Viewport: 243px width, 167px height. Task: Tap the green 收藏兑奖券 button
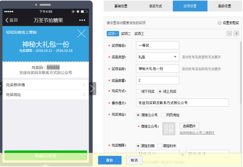[46, 156]
